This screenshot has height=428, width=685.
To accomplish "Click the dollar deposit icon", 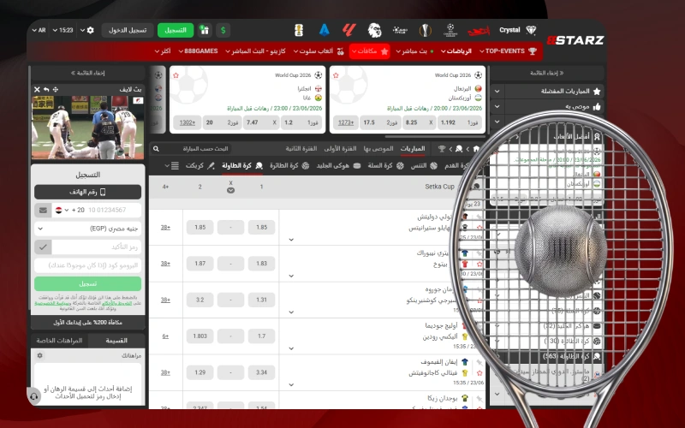I will click(x=223, y=30).
